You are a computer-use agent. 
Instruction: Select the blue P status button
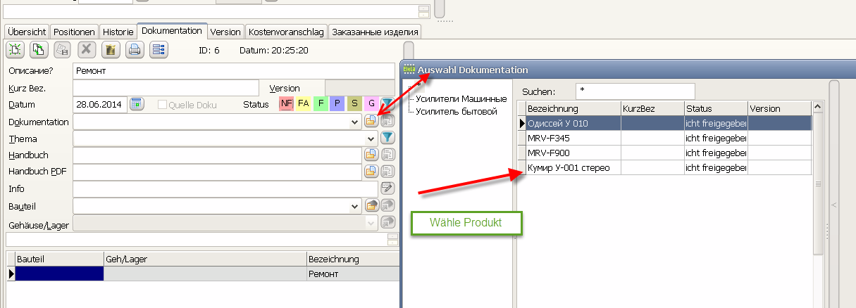pos(337,104)
